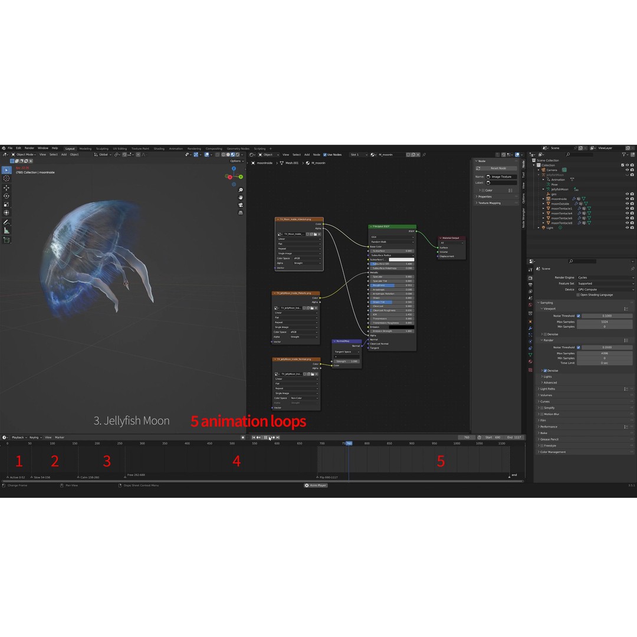Open the Slot 1 material dropdown

tap(359, 155)
